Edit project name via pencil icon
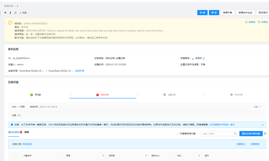The width and height of the screenshot is (269, 161). 16,12
